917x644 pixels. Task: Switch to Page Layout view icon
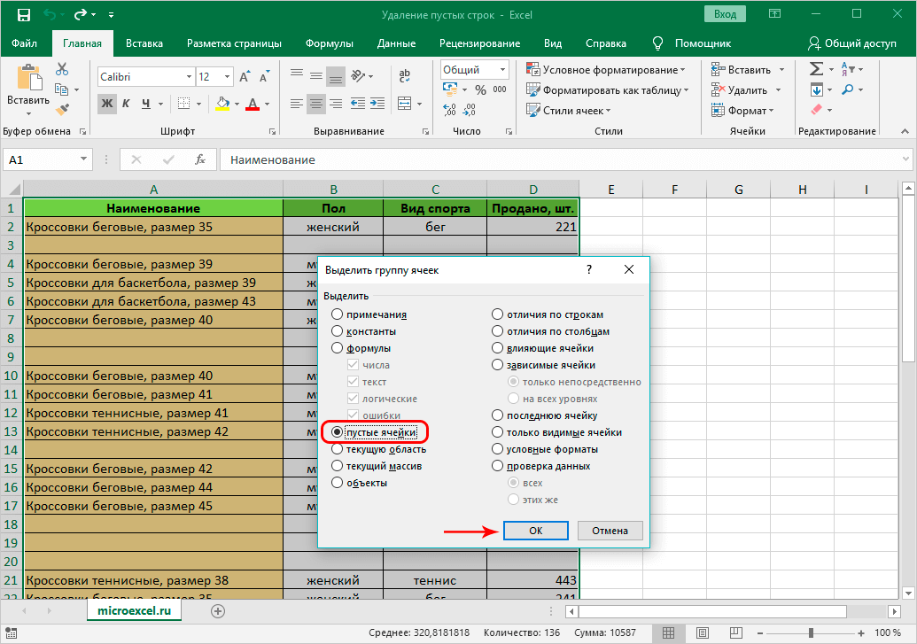[x=703, y=632]
